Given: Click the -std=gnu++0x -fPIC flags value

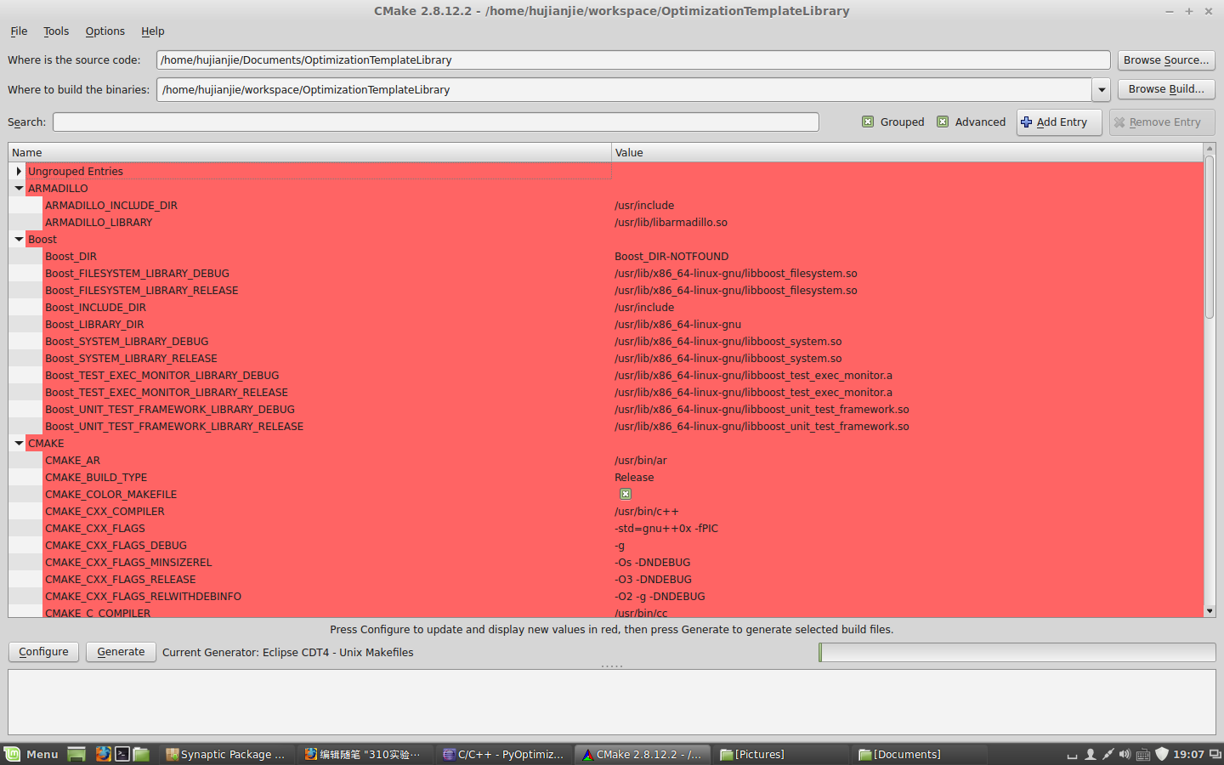Looking at the screenshot, I should pos(666,528).
